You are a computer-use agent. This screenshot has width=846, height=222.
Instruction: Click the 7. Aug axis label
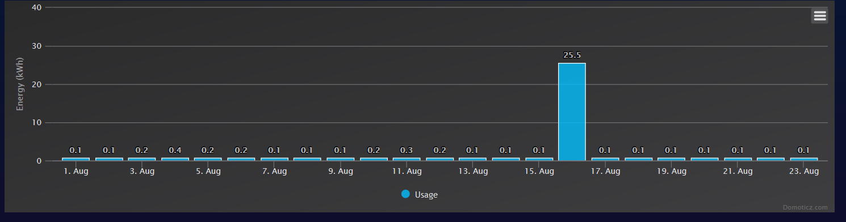click(x=274, y=171)
